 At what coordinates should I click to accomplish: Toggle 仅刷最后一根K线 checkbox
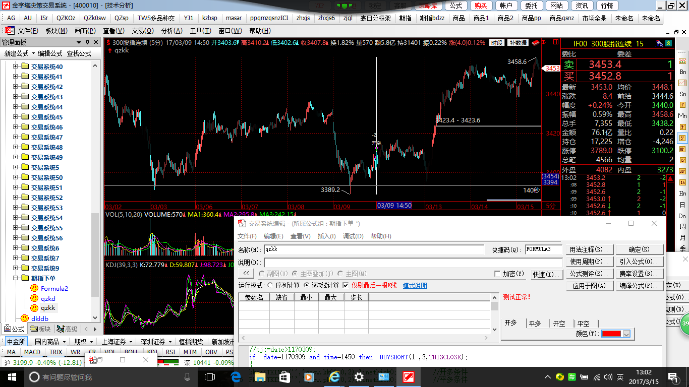coord(346,286)
